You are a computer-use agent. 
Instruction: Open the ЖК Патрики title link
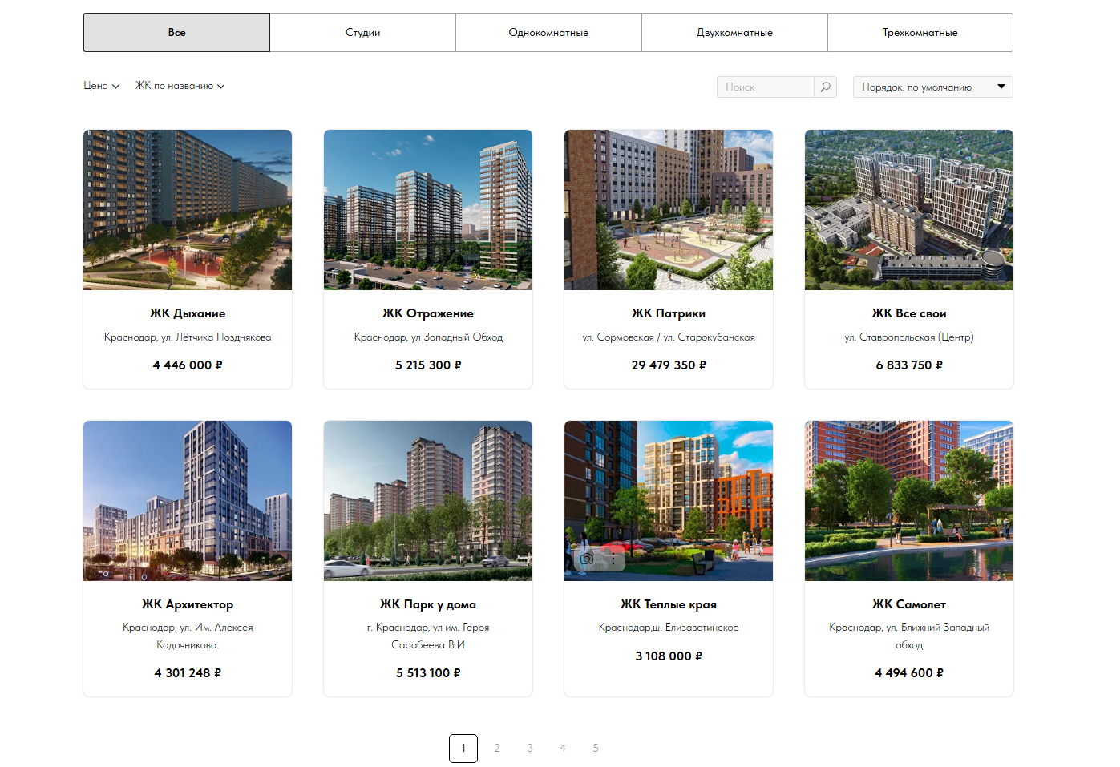click(x=669, y=313)
